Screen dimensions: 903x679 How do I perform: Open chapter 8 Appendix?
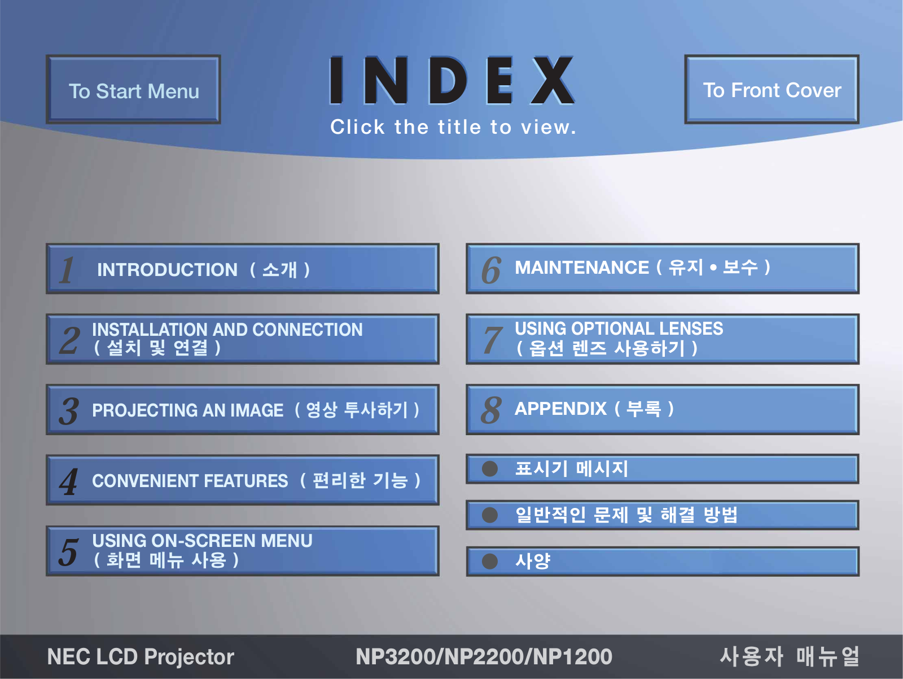(x=663, y=410)
